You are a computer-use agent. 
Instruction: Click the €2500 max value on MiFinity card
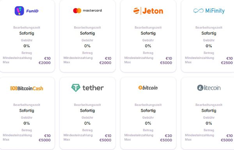(x=227, y=63)
